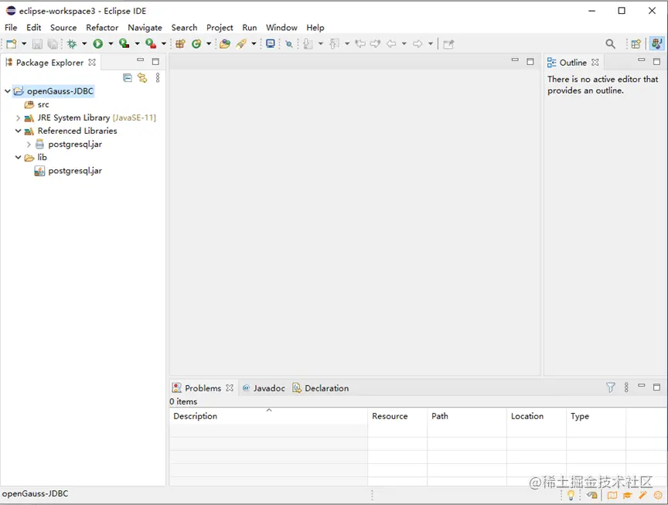Screen dimensions: 668x505
Task: Click the Open Perspective icon
Action: pos(636,44)
